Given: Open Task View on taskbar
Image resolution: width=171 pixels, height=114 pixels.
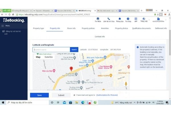Looking at the screenshot, I should 58,103.
